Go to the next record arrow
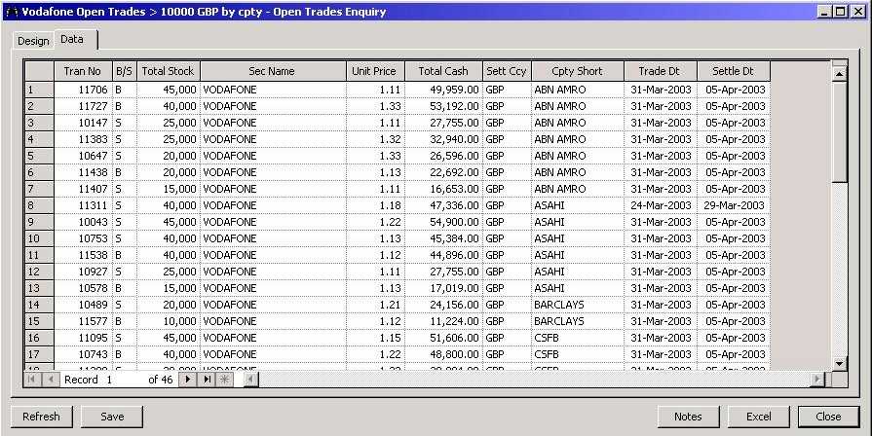872x436 pixels. coord(189,380)
